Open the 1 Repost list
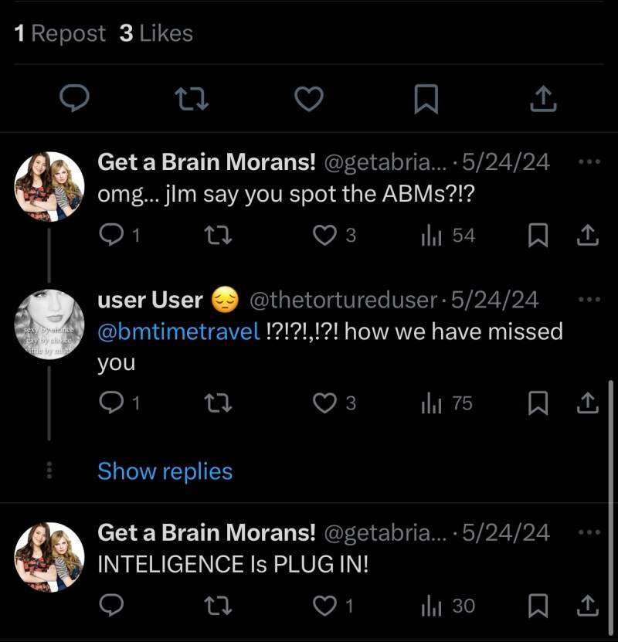Viewport: 618px width, 642px height. click(x=60, y=33)
